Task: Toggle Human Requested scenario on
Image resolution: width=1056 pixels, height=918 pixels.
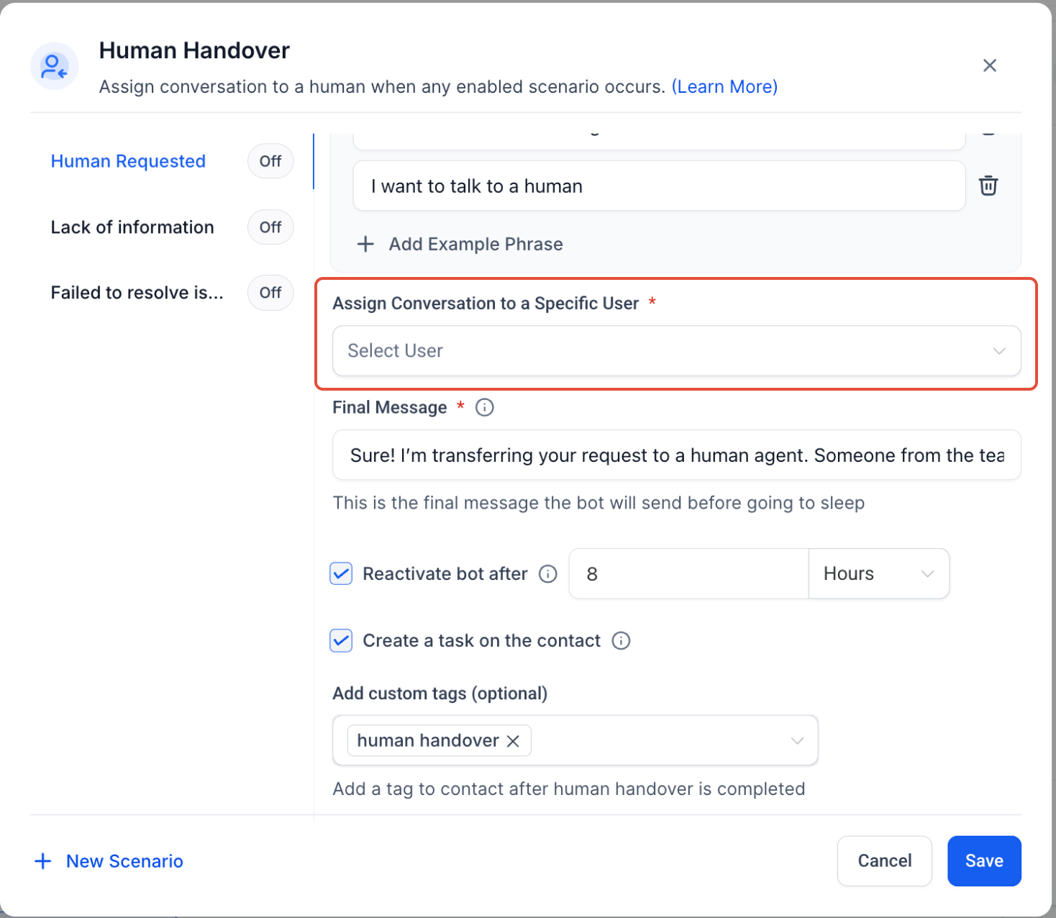Action: pyautogui.click(x=270, y=161)
